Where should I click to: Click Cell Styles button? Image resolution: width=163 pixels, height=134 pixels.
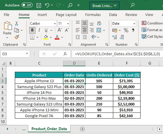click(152, 37)
